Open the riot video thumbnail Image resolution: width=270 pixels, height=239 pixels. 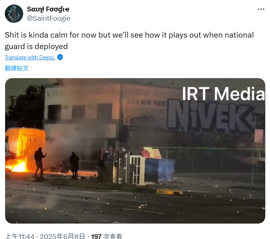135,151
